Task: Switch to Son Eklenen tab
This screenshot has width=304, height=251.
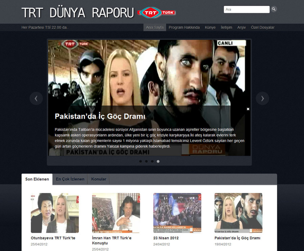Action: 37,179
